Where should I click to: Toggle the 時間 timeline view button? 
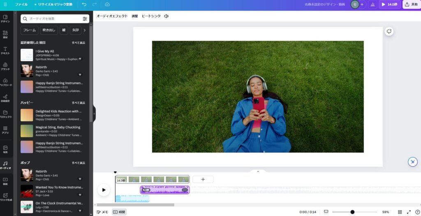[119, 212]
